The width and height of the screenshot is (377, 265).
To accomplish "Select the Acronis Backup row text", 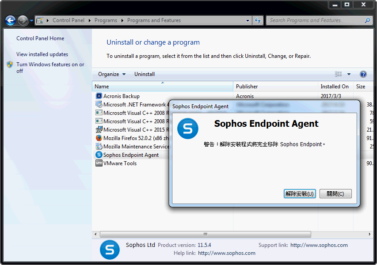I will (x=122, y=96).
